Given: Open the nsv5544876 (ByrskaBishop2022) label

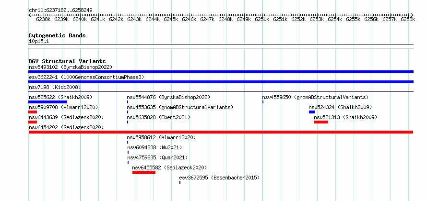Looking at the screenshot, I should click(x=168, y=97).
